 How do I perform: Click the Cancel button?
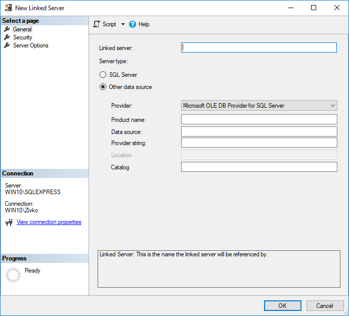325,305
